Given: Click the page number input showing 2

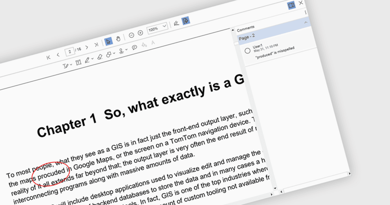Looking at the screenshot, I should (69, 51).
